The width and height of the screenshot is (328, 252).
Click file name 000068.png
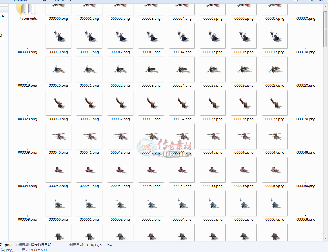[306, 219]
